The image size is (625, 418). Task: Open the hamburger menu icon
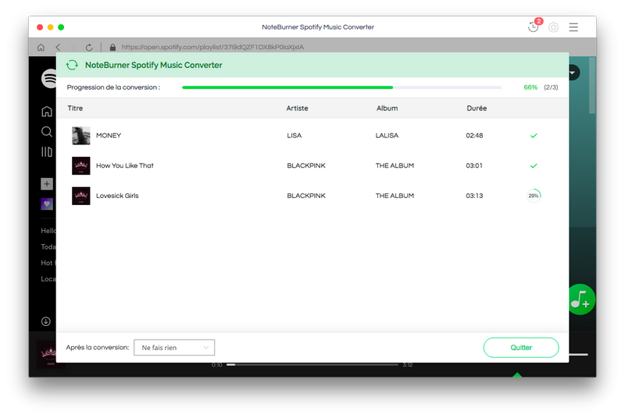[573, 27]
